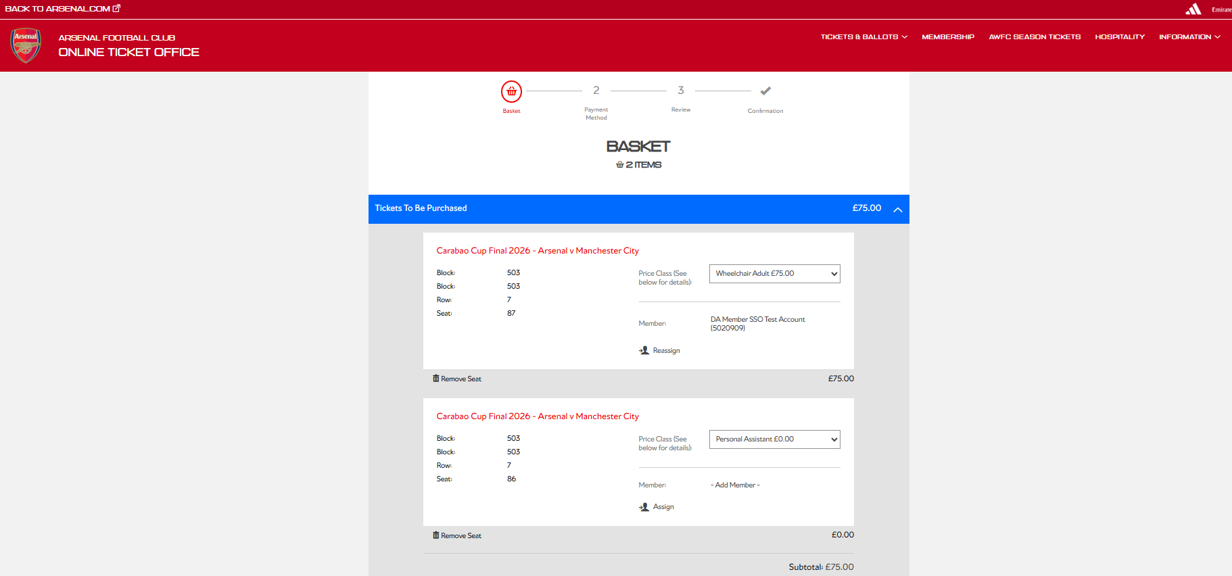Click the Assign link for seat 86
The width and height of the screenshot is (1232, 576).
663,507
